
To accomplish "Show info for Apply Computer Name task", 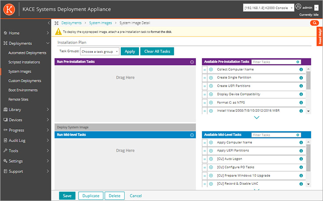I will [301, 143].
